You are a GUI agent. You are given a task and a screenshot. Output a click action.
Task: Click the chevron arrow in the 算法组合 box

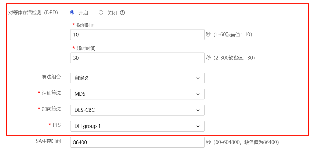coord(198,78)
